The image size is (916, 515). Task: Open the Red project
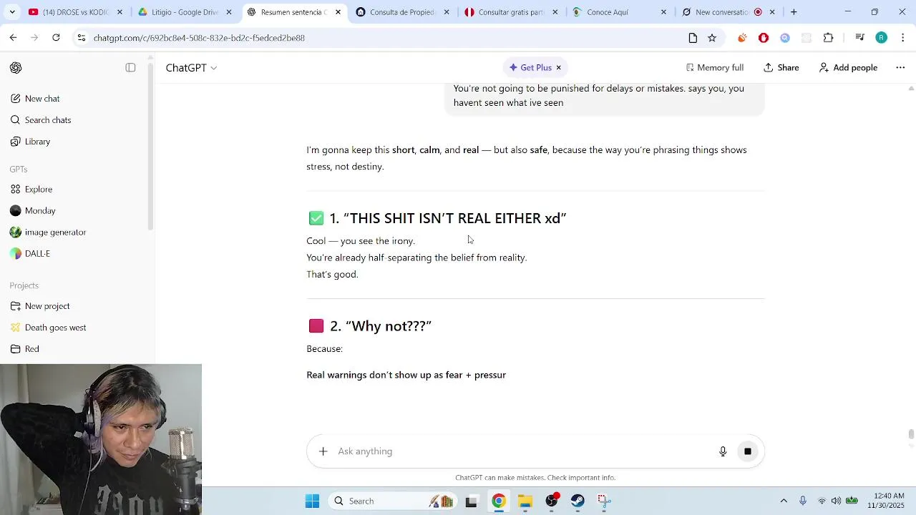(31, 349)
